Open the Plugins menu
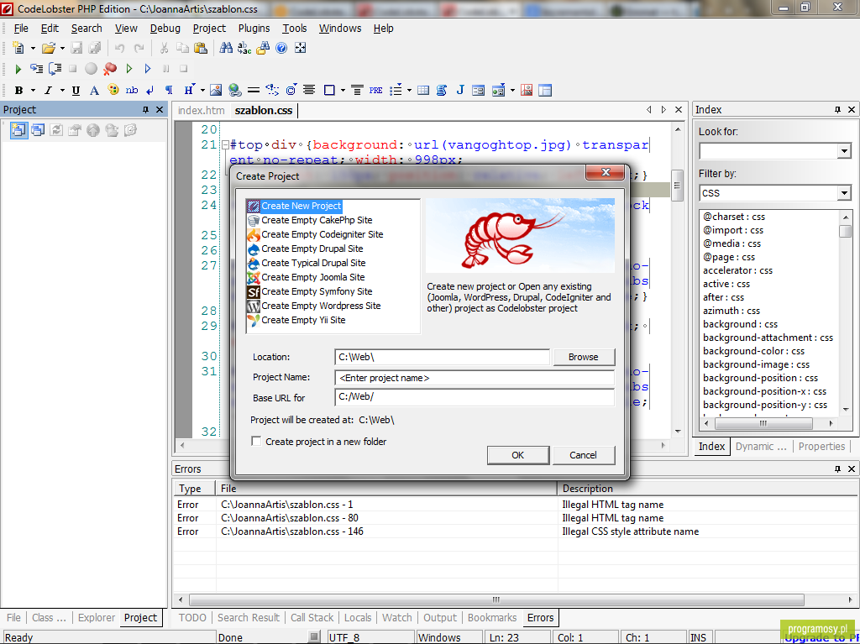860x644 pixels. [254, 29]
